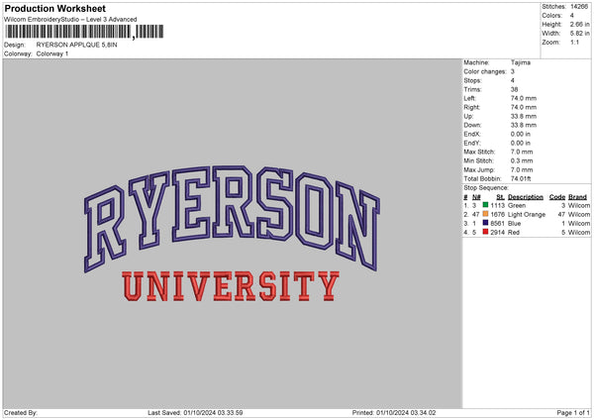Click the EndY value '0.00 in'
The image size is (594, 420).
[521, 143]
